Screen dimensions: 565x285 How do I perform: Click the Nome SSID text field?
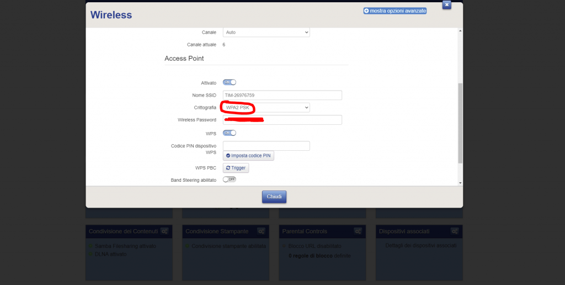coord(282,95)
